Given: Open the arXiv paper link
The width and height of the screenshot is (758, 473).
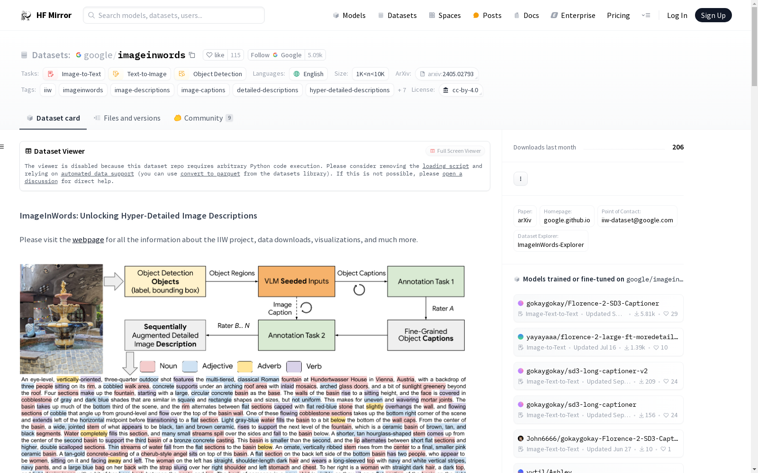Looking at the screenshot, I should (x=525, y=216).
